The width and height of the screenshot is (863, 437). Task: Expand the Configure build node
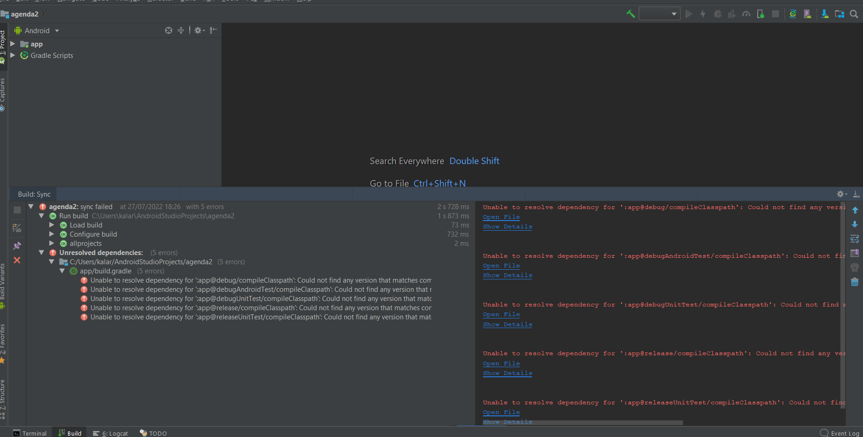(x=52, y=234)
